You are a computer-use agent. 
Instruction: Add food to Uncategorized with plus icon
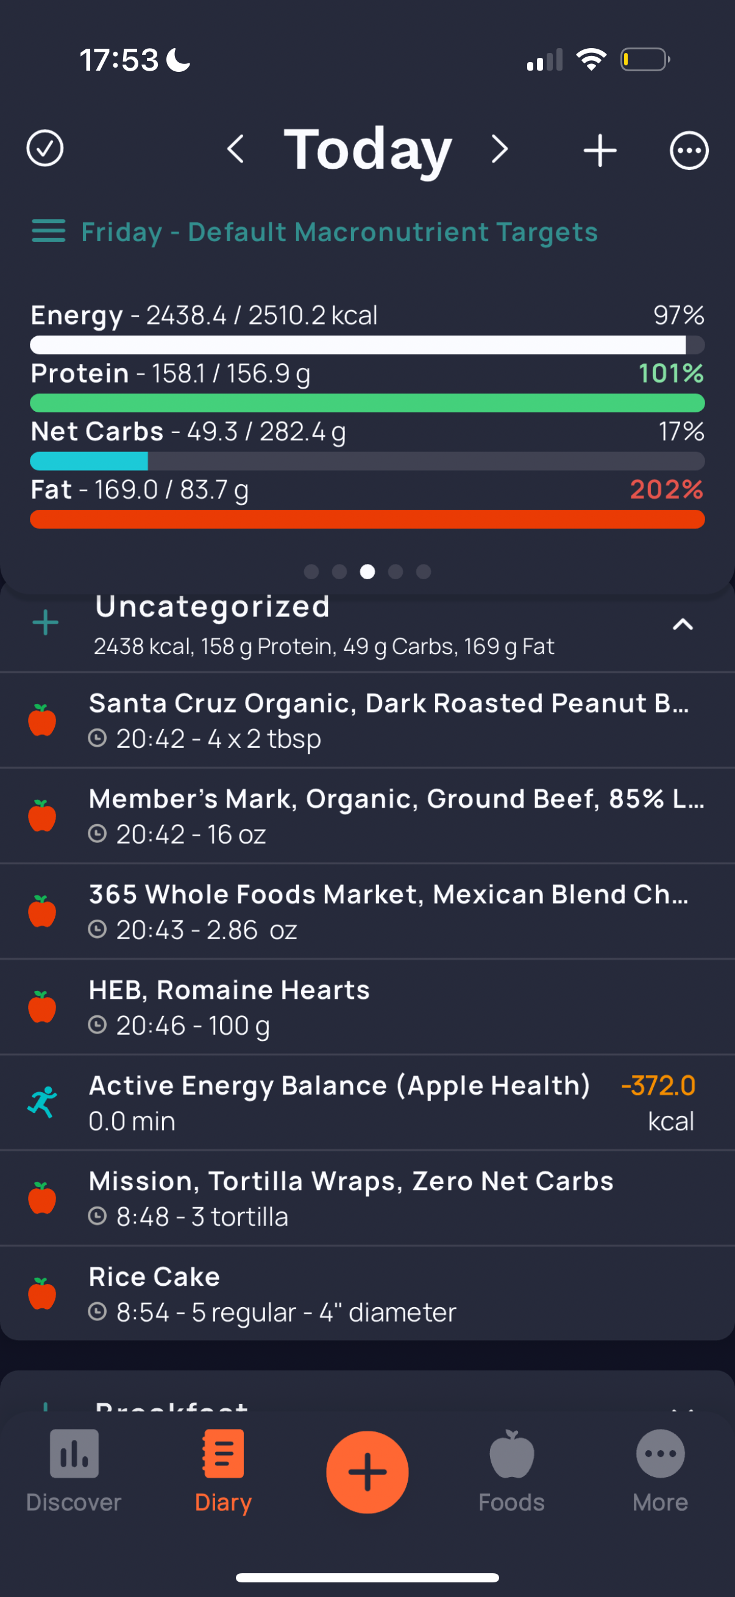click(x=45, y=622)
